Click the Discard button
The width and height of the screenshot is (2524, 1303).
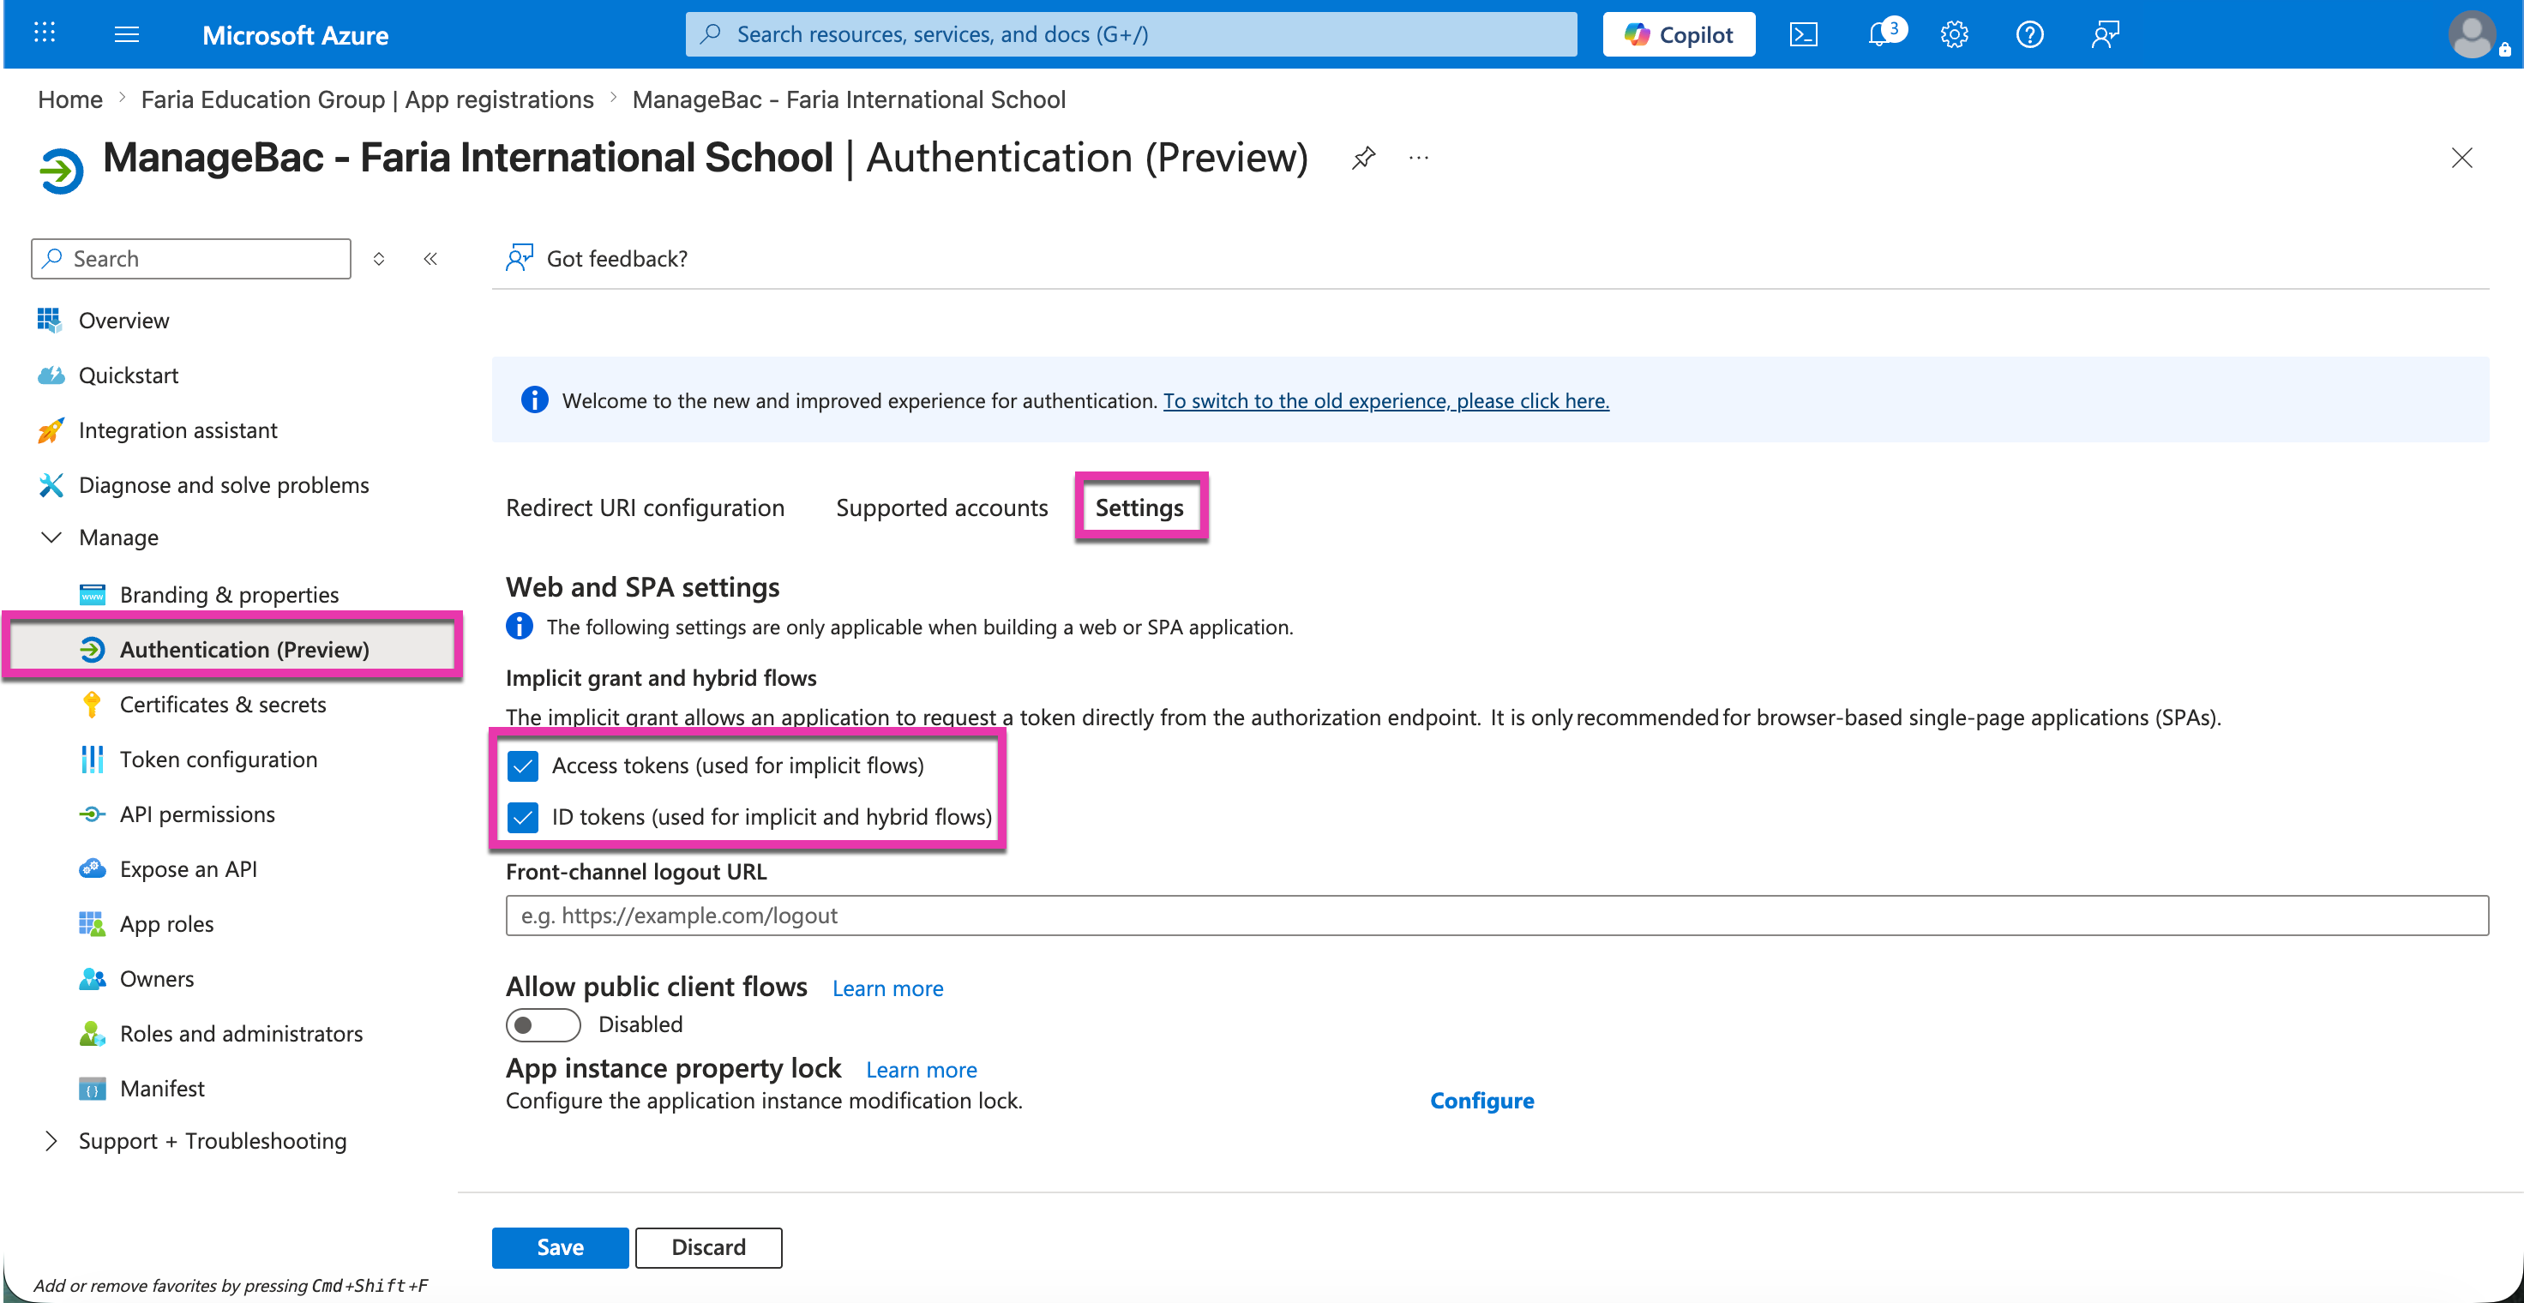708,1247
